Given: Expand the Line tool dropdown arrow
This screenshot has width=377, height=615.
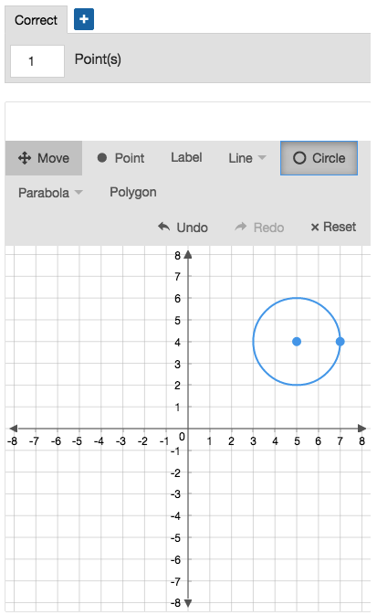Looking at the screenshot, I should (x=262, y=158).
